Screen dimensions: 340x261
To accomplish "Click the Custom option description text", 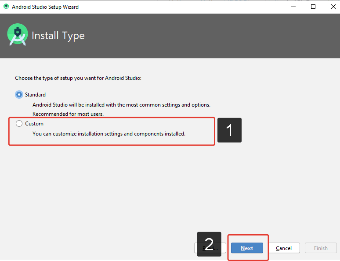I will [x=109, y=134].
